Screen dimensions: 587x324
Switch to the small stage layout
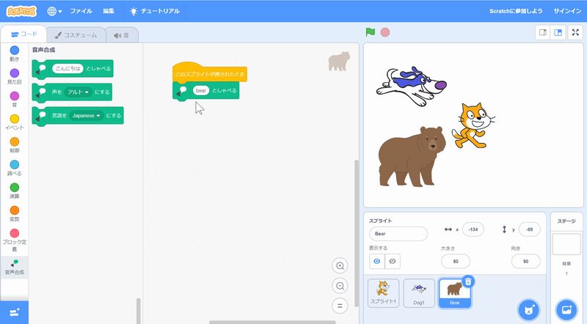pos(543,32)
